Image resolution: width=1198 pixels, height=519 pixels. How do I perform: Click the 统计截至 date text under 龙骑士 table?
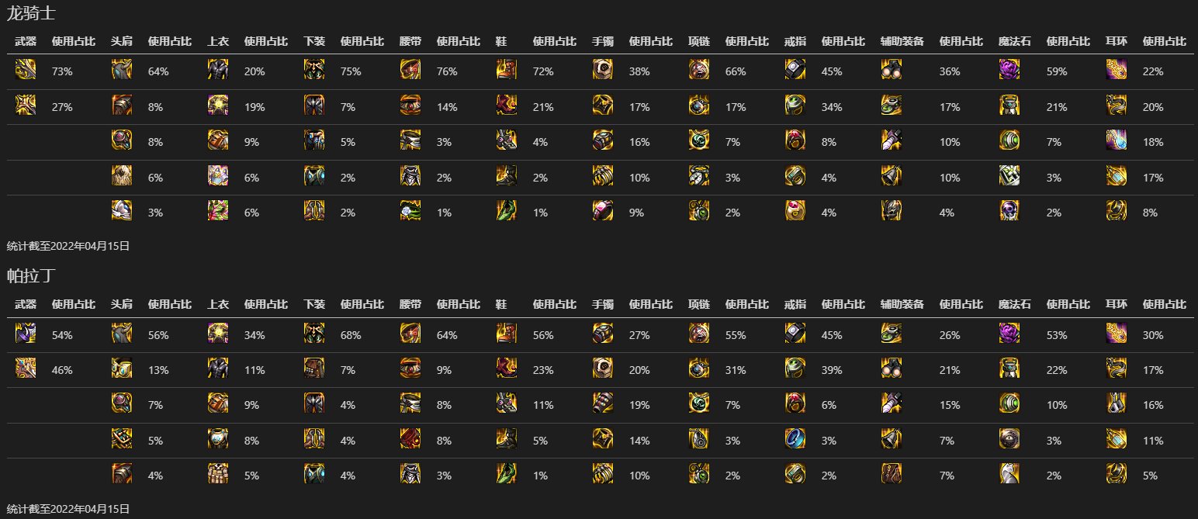coord(68,246)
